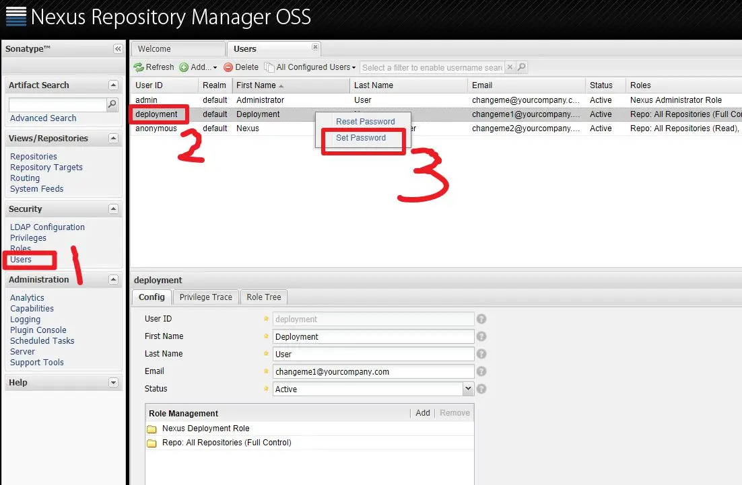Open the All Configured Users filter dropdown
Screen dimensions: 742x485
point(310,67)
